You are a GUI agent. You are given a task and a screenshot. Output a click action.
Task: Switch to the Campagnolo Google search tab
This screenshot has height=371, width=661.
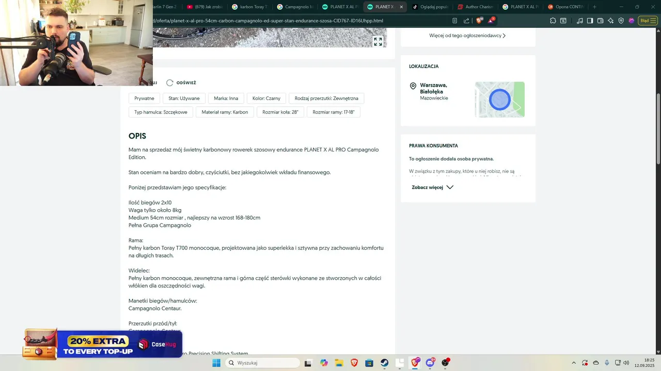coord(295,7)
